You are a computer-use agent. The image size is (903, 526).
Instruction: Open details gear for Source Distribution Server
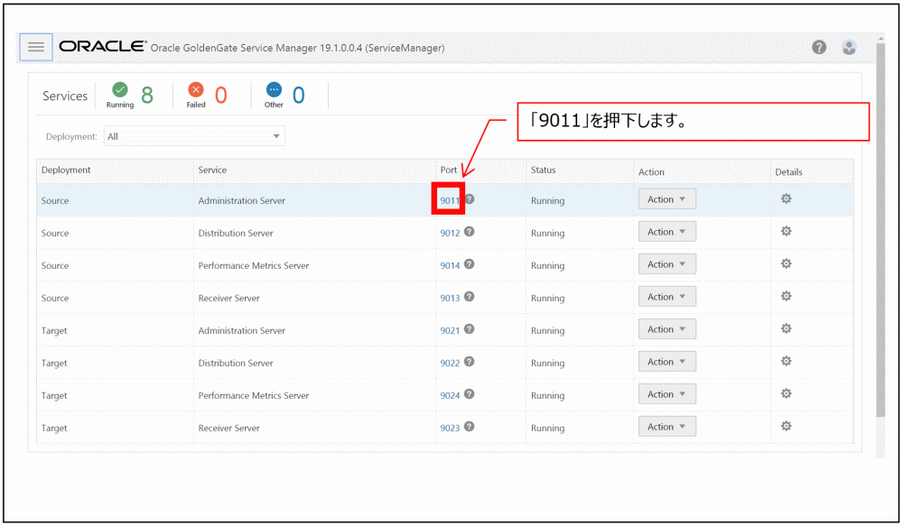[787, 231]
